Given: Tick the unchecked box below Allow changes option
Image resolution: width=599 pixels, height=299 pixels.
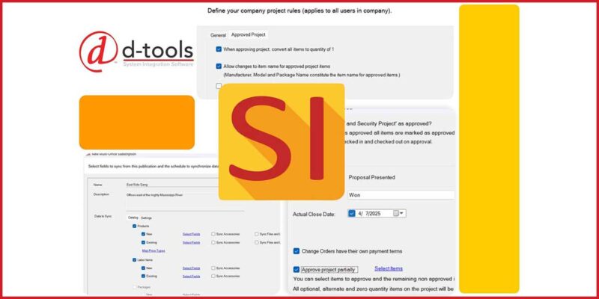Looking at the screenshot, I should click(x=219, y=86).
